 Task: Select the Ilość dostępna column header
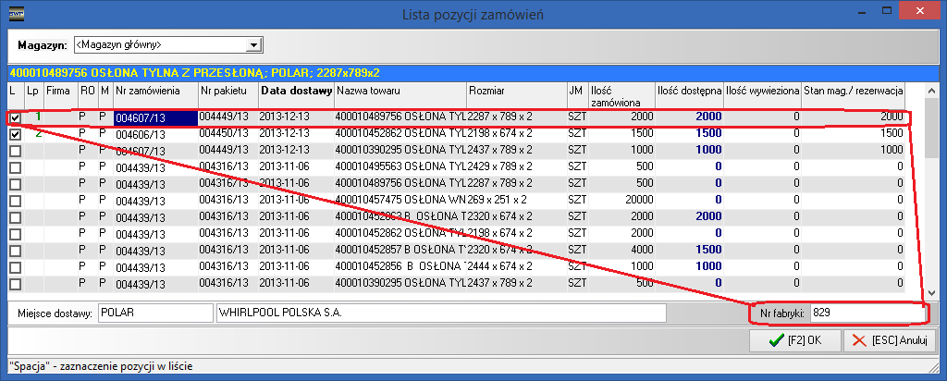688,91
